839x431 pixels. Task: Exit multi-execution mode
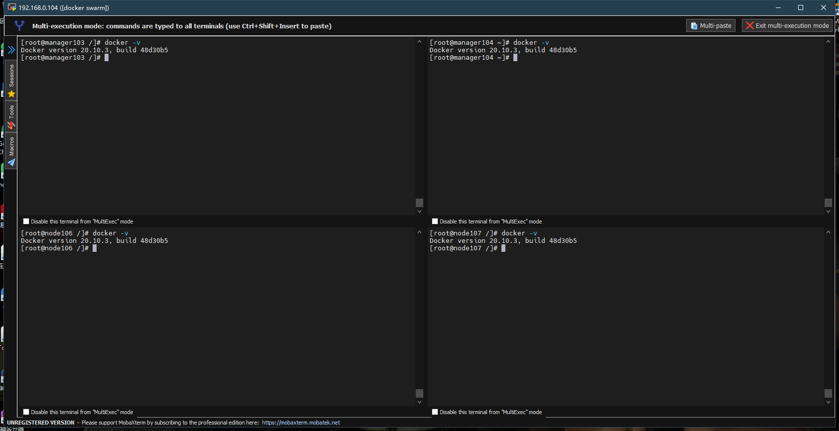pyautogui.click(x=787, y=25)
